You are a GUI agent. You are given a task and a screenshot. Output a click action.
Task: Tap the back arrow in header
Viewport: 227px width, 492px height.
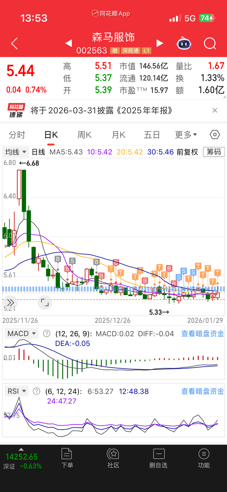pyautogui.click(x=14, y=43)
